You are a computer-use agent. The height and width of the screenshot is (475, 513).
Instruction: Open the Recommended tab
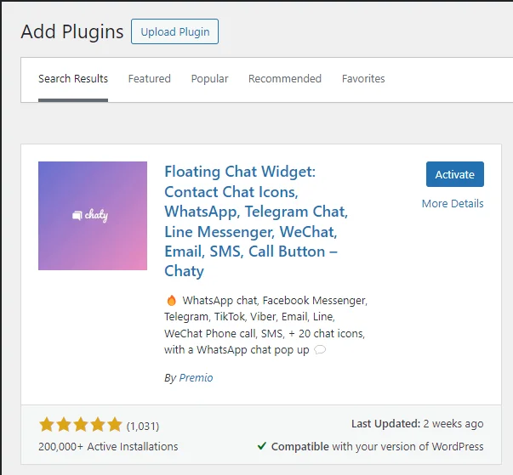click(x=285, y=79)
